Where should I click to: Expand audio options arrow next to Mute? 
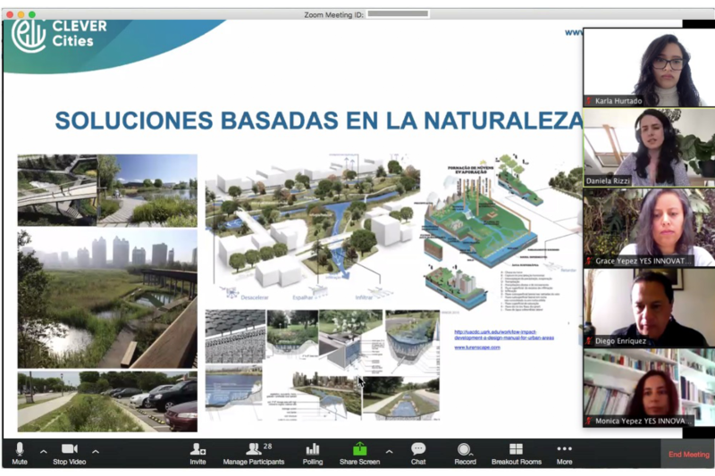pyautogui.click(x=43, y=452)
